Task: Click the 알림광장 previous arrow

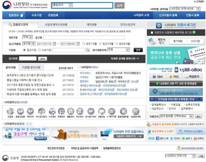Action: [x=27, y=124]
